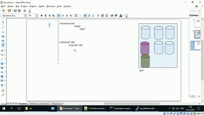Select the purple cylinder shape
Viewport: 204px width, 115px height.
145,48
